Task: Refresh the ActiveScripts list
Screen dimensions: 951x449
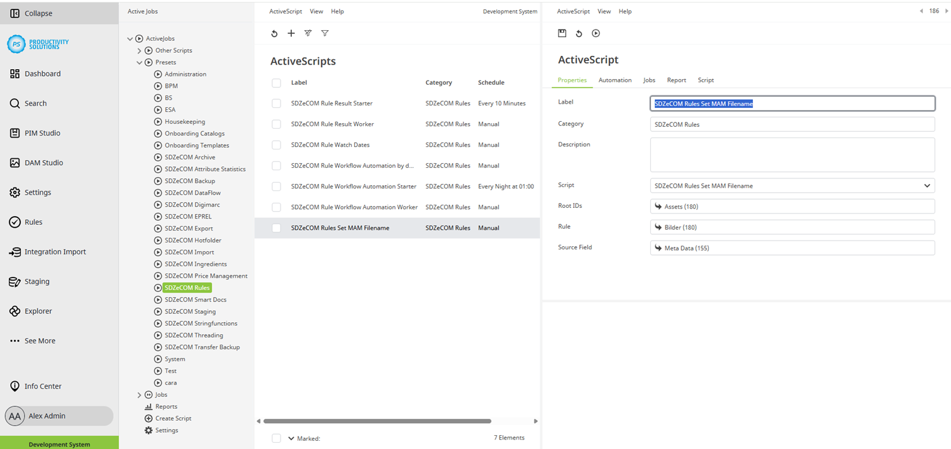Action: (x=274, y=33)
